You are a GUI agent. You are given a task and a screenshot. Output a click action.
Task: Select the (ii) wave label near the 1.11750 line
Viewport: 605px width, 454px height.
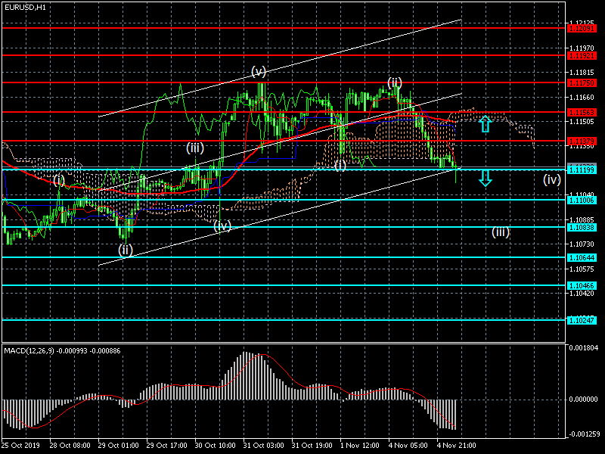tap(394, 82)
